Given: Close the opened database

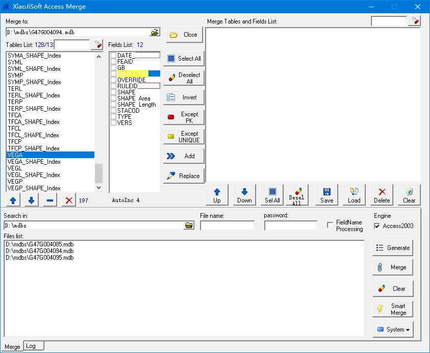Looking at the screenshot, I should click(x=184, y=35).
